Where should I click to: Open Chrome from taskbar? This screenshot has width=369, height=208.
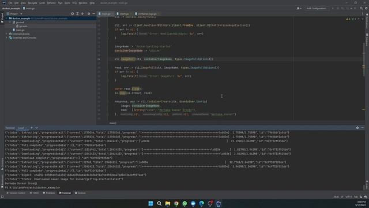(176, 203)
